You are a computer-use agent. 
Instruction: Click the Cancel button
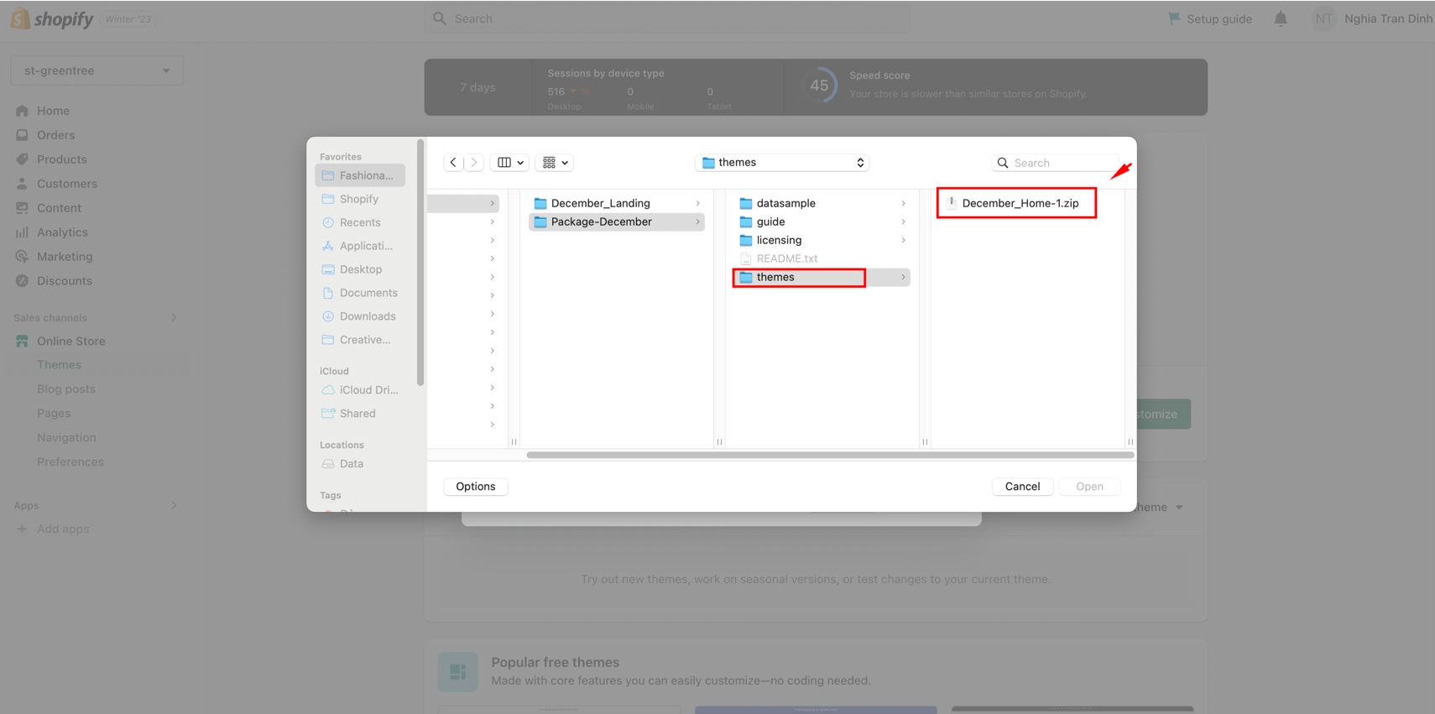[x=1022, y=487]
